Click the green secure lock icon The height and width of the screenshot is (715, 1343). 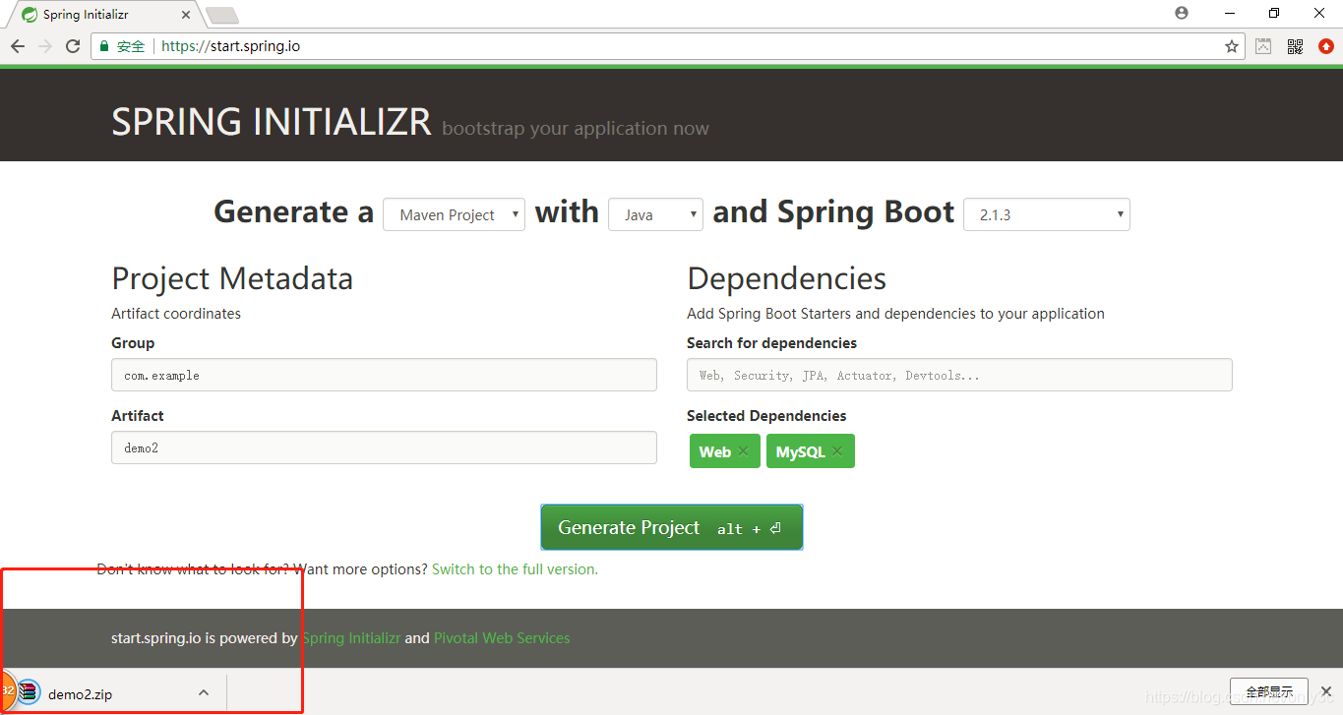[x=105, y=46]
